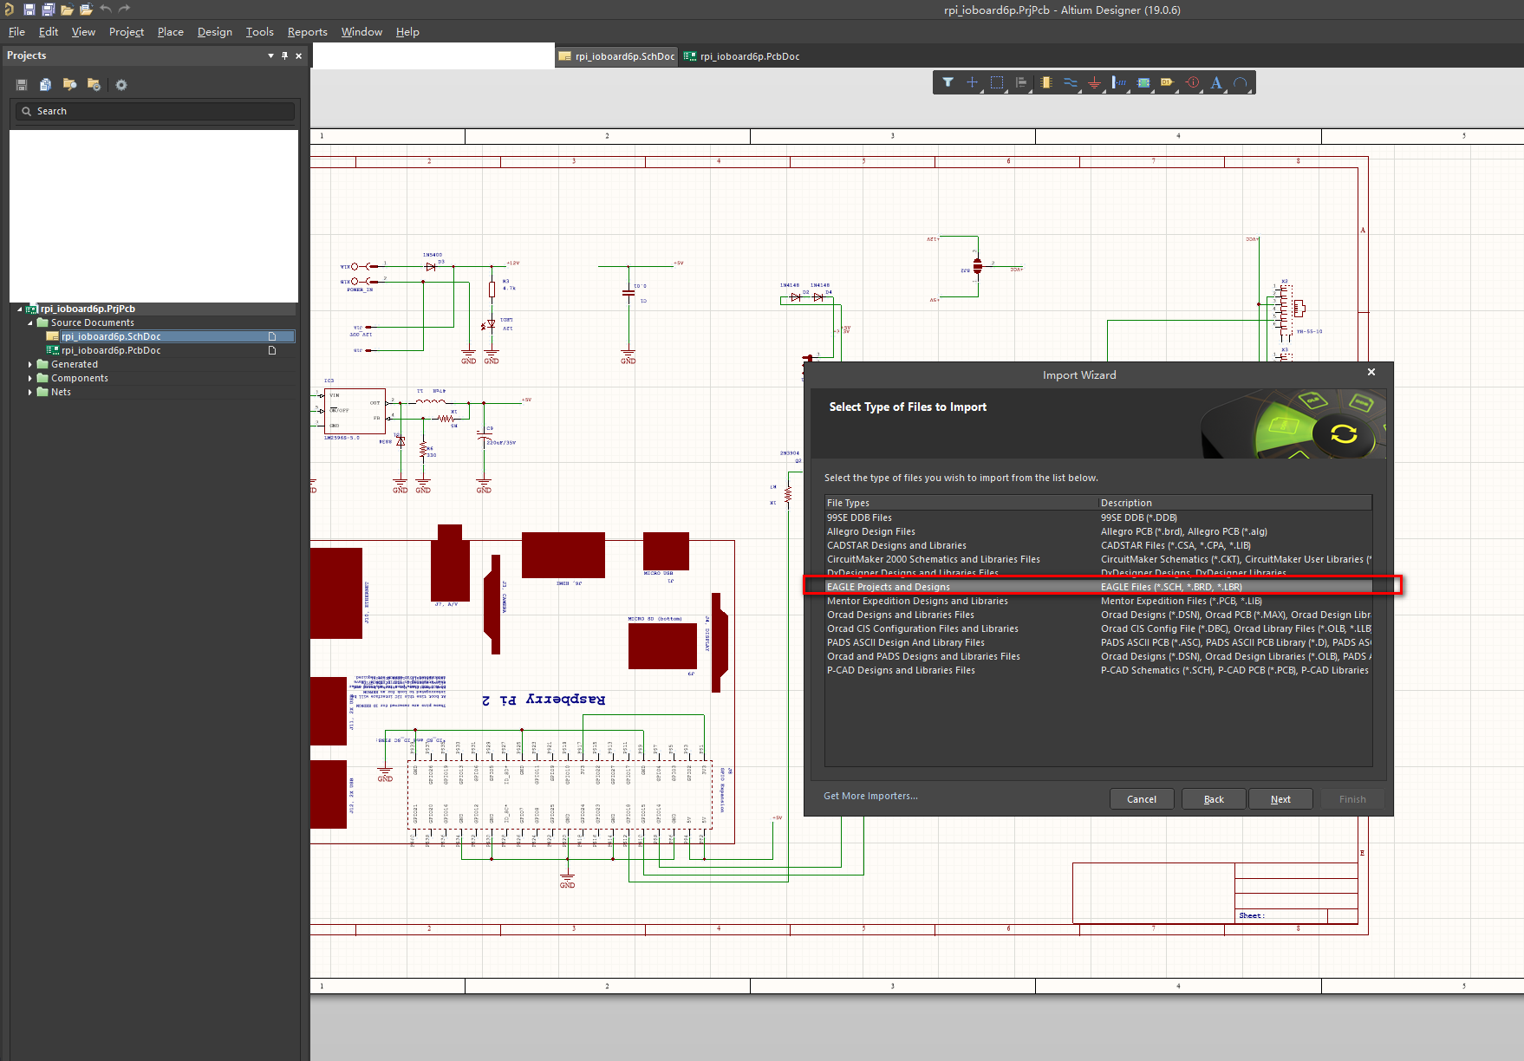
Task: Open the align objects tool
Action: click(1021, 82)
